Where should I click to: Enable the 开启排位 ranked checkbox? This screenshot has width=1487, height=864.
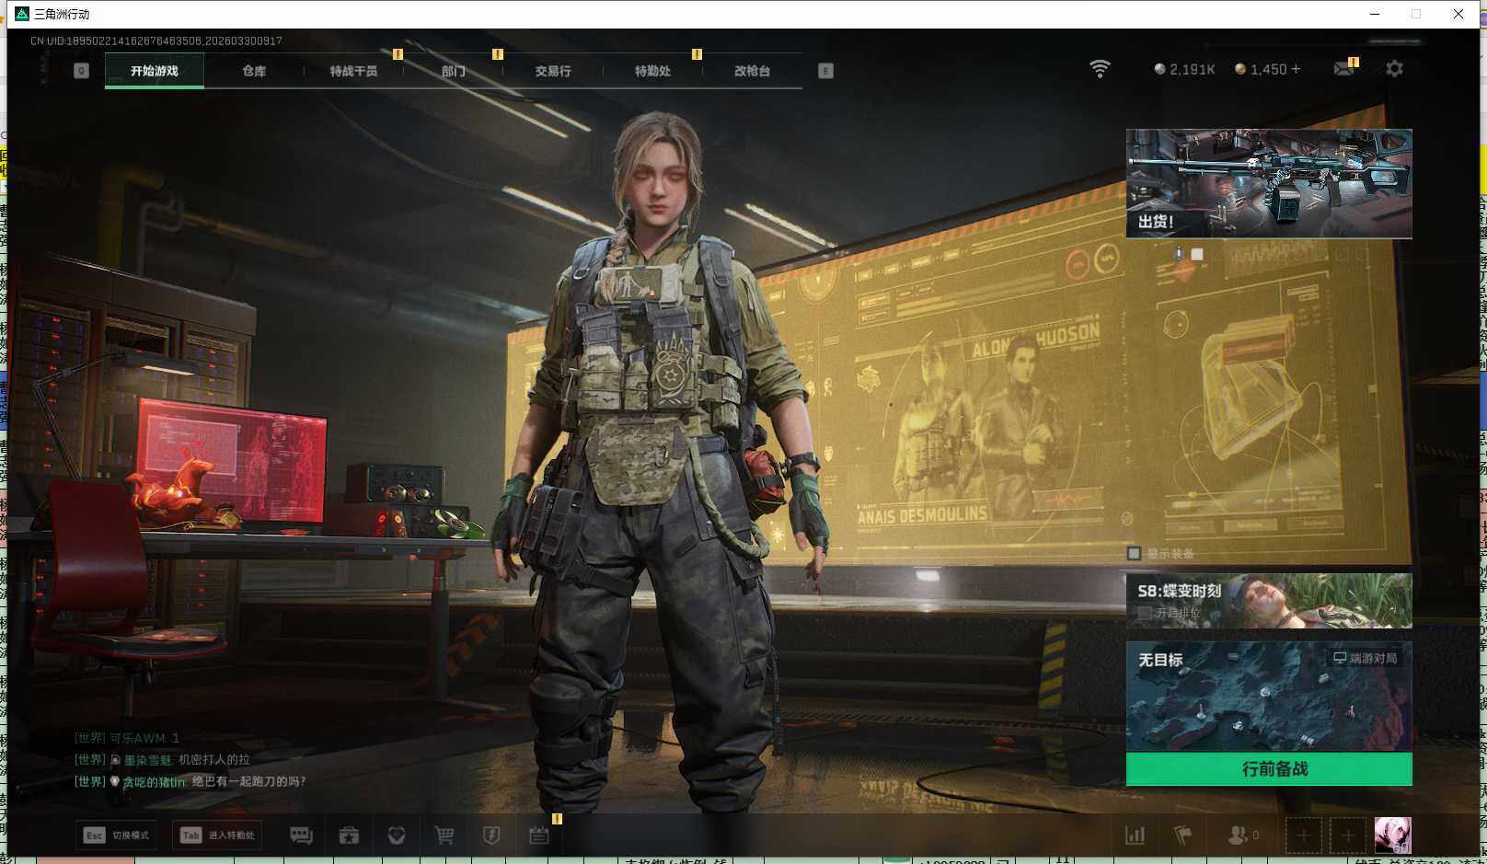pyautogui.click(x=1146, y=613)
